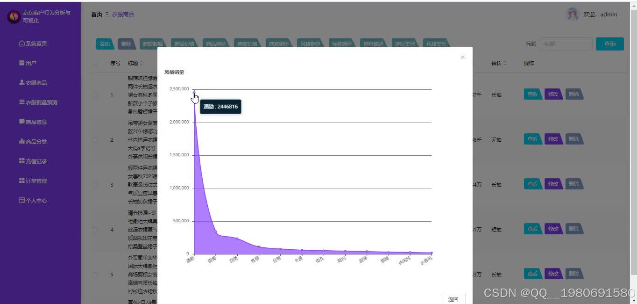Click the 小香风 data point on chart
The image size is (637, 304).
coord(432,253)
